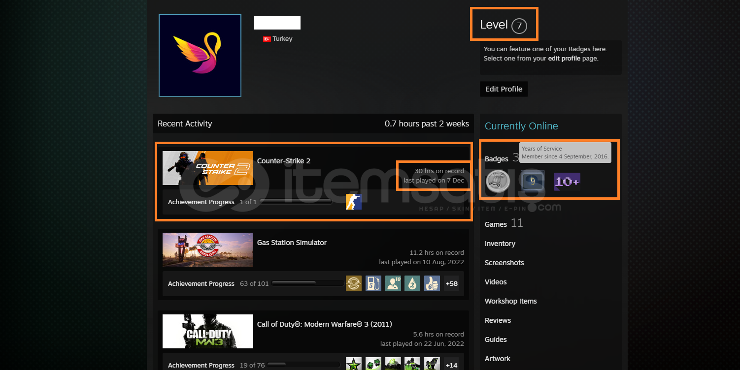View the soldier with gun MW3 achievement
The width and height of the screenshot is (740, 370).
pos(412,365)
